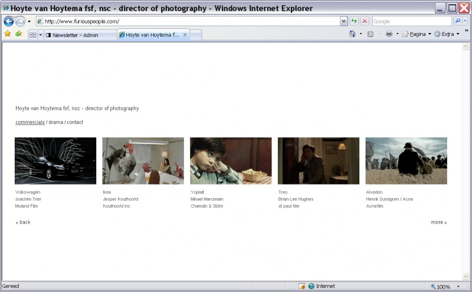Click the Mikael Marcimain text
The image size is (472, 292).
click(207, 199)
